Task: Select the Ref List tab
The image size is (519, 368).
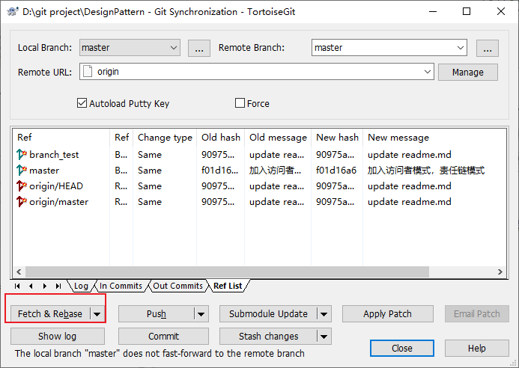Action: coord(228,286)
